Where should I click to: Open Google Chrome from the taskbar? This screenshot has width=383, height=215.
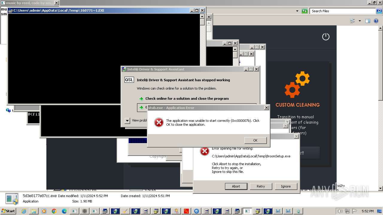54,211
